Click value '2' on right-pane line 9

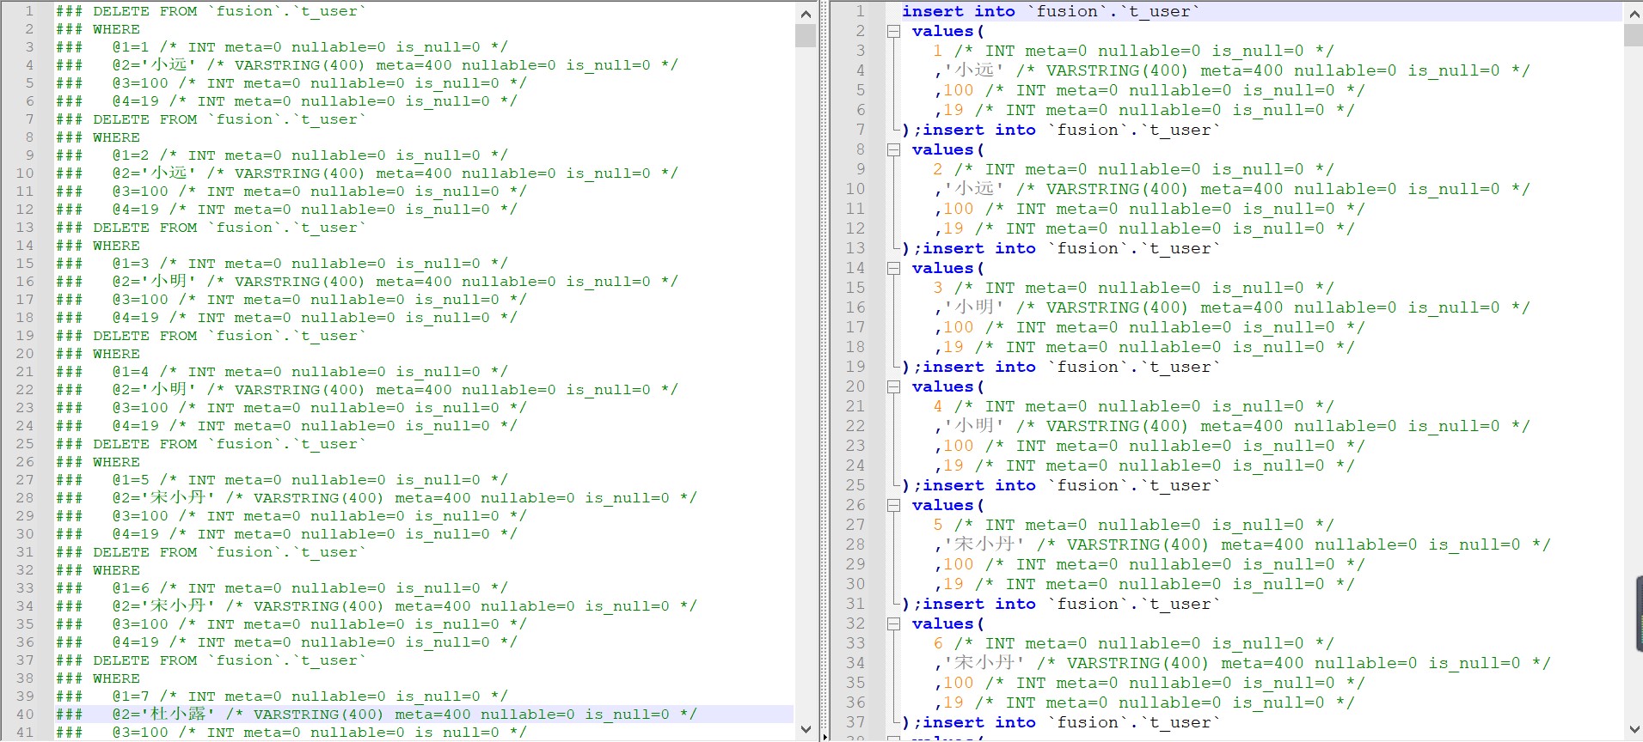coord(938,169)
